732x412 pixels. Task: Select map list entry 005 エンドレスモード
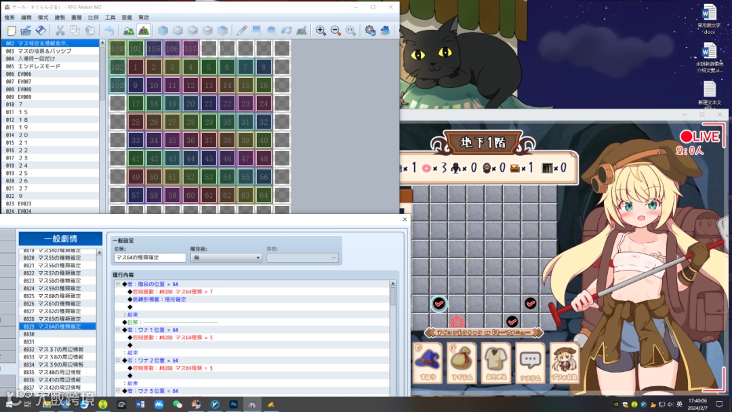[x=50, y=66]
